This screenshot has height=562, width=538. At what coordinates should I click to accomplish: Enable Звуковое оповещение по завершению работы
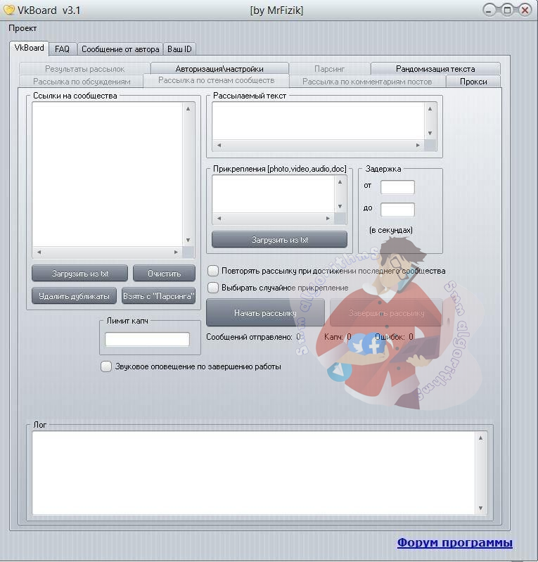pos(106,366)
